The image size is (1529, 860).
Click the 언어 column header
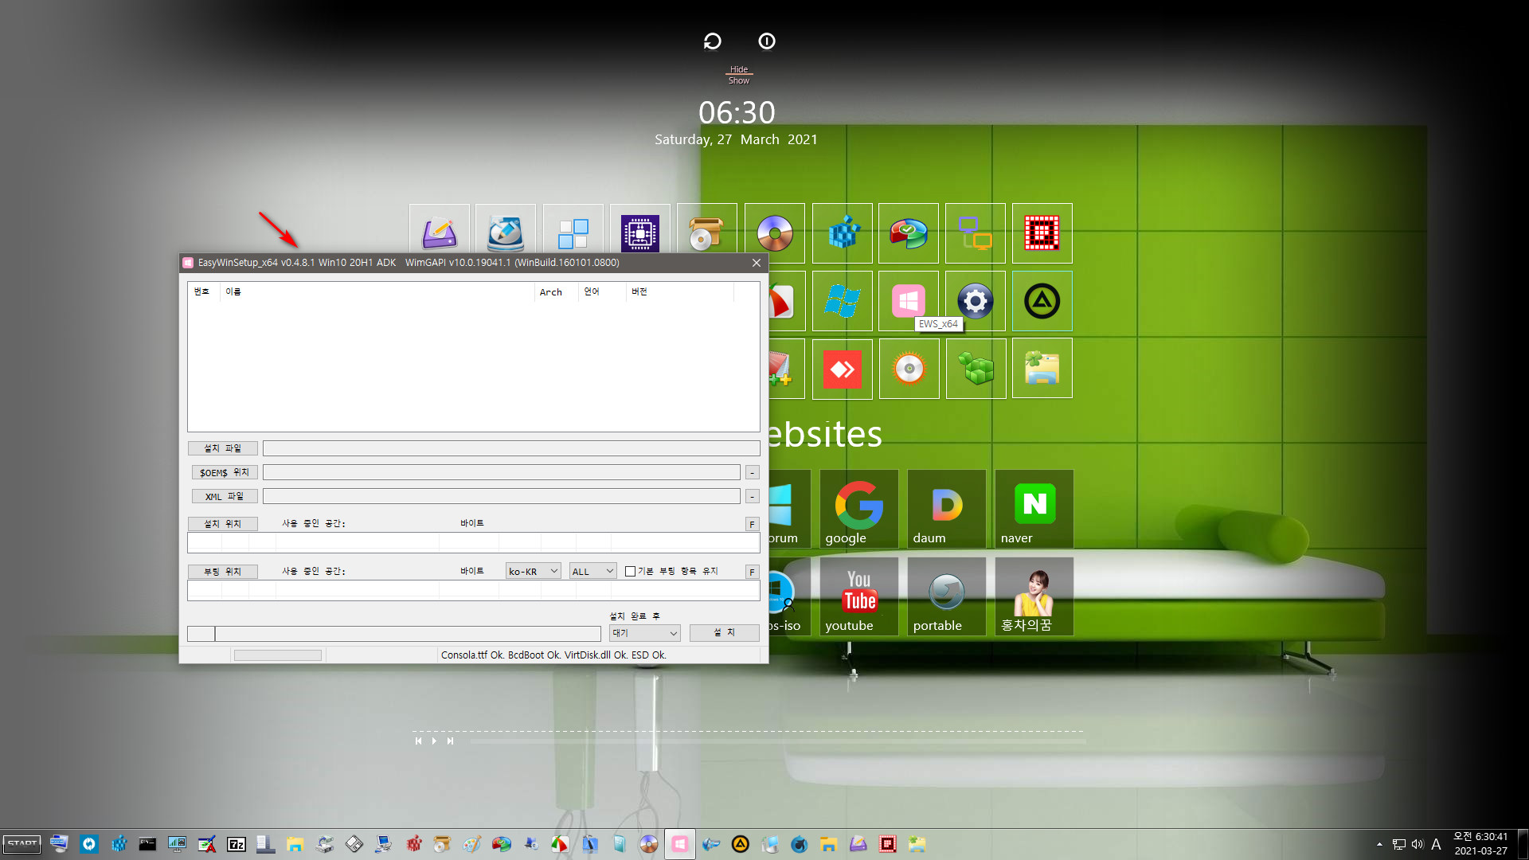point(602,292)
